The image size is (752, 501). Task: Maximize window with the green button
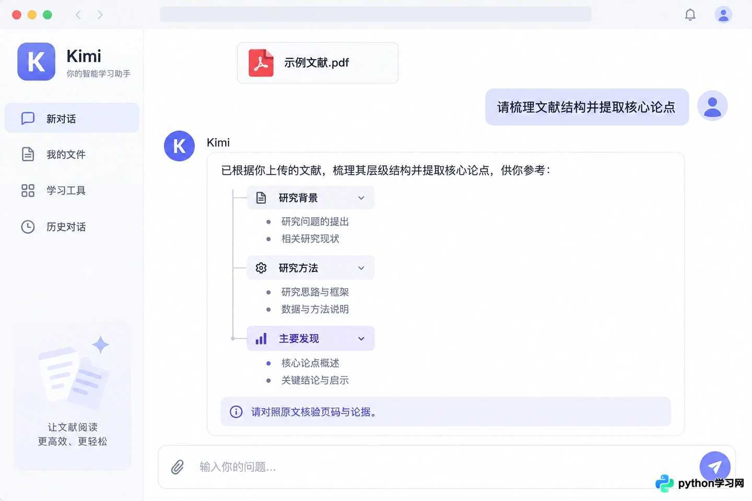48,15
